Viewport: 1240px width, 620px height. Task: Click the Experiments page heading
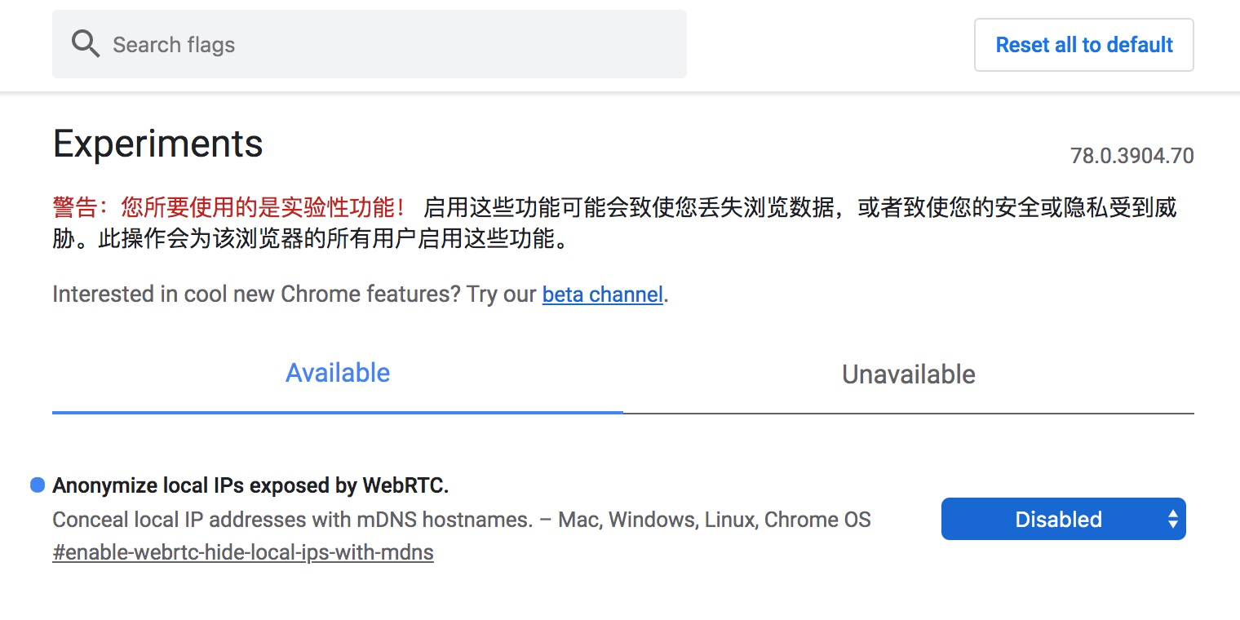pyautogui.click(x=157, y=144)
